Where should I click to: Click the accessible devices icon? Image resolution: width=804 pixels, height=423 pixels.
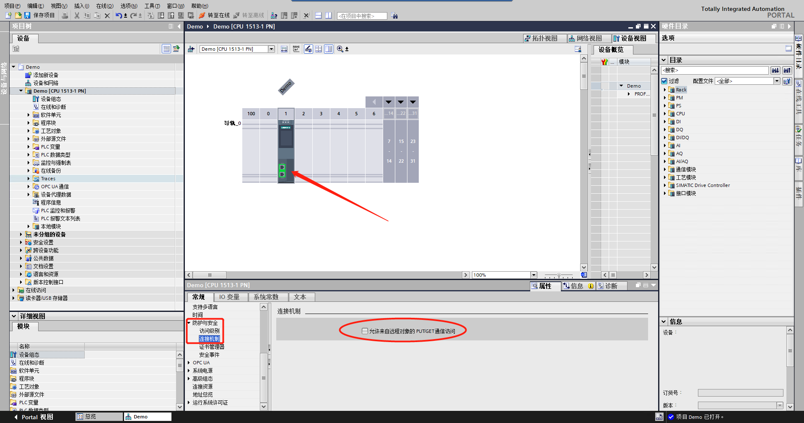tap(274, 16)
